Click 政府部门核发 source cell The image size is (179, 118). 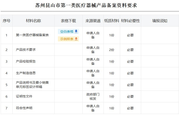tap(93, 97)
